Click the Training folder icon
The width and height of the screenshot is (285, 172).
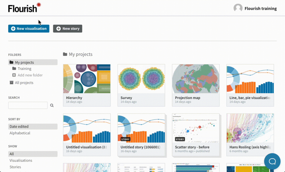coord(14,68)
